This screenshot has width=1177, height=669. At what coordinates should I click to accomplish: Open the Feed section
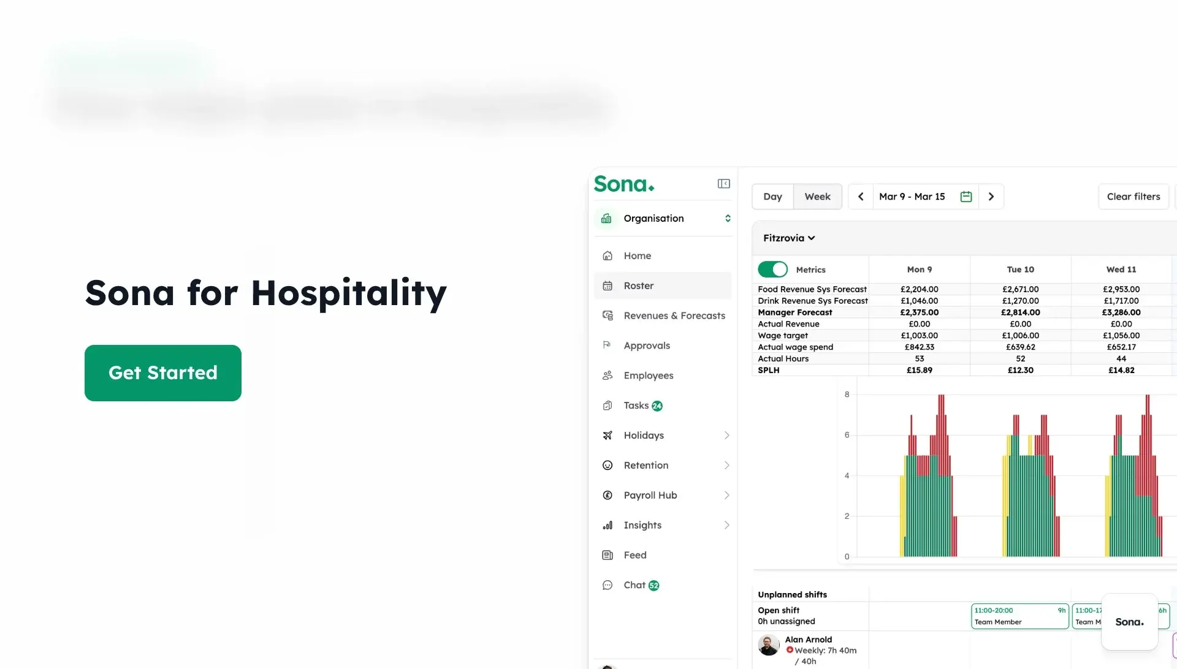[634, 554]
